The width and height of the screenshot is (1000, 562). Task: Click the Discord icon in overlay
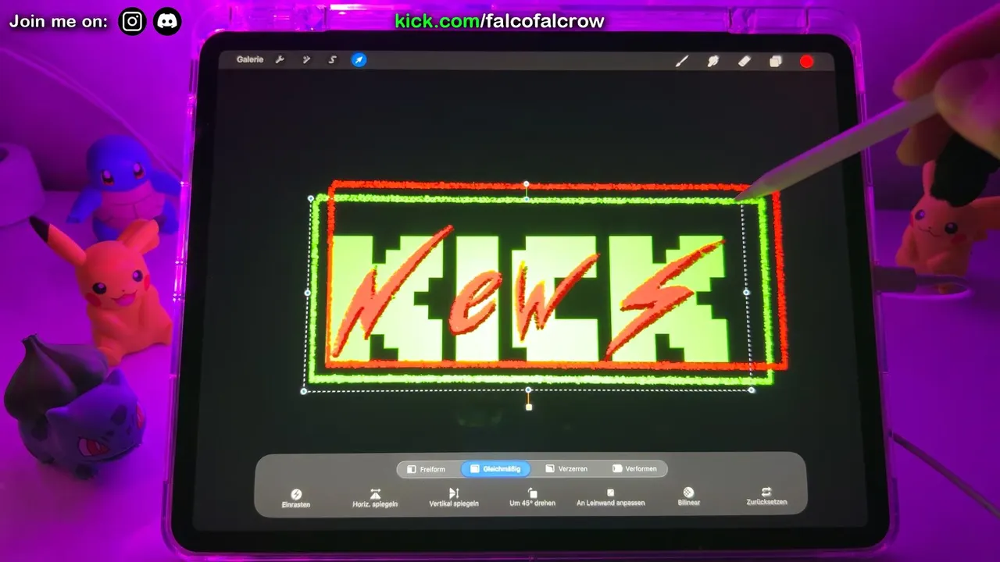click(167, 21)
